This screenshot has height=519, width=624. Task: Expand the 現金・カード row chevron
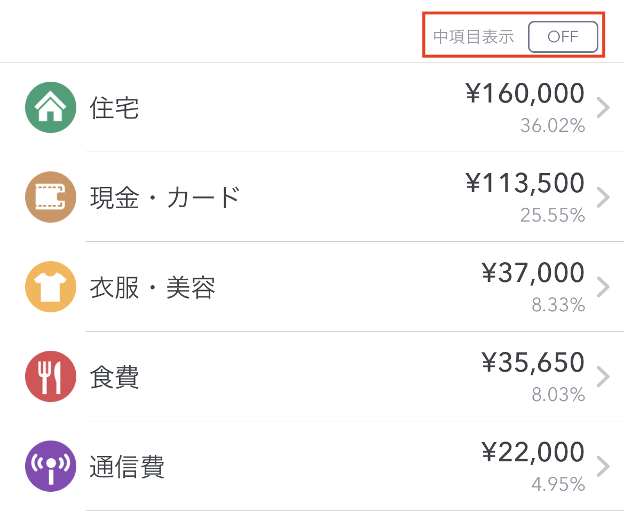point(603,198)
